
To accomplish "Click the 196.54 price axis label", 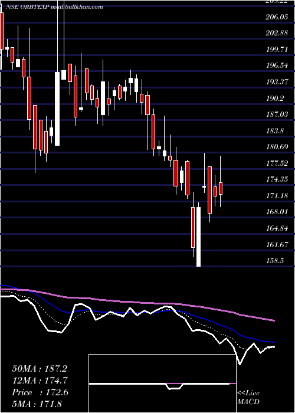I will (277, 65).
